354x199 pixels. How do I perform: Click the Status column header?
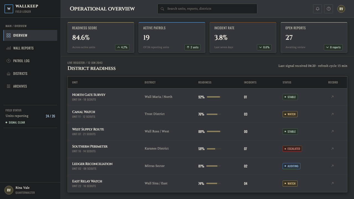(x=287, y=82)
